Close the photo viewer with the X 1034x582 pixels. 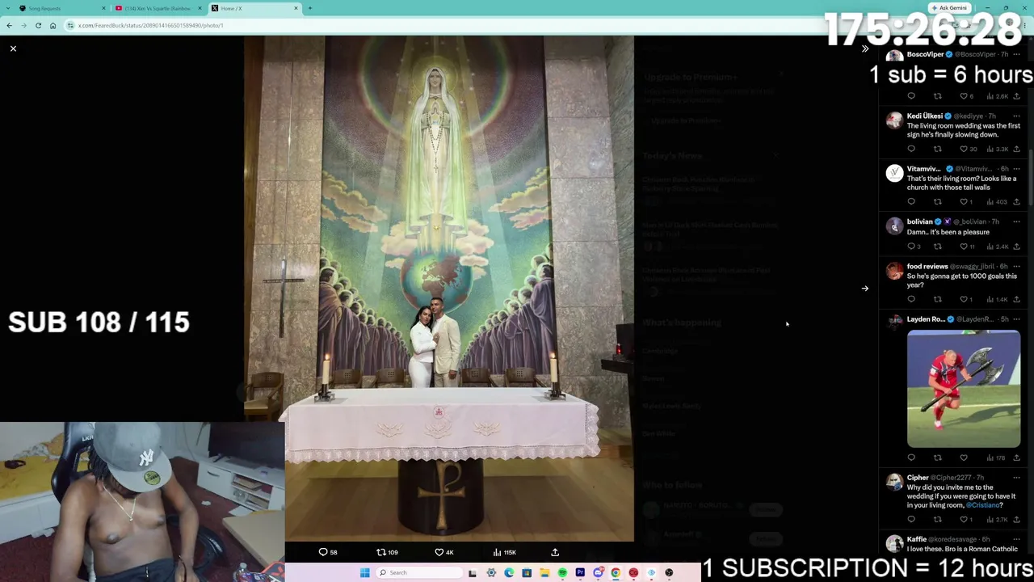click(x=13, y=48)
